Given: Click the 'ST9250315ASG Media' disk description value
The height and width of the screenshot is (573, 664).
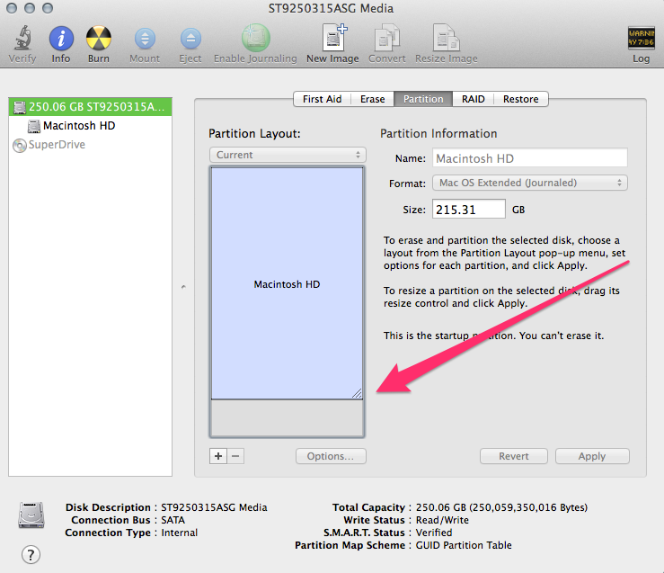Looking at the screenshot, I should click(214, 507).
